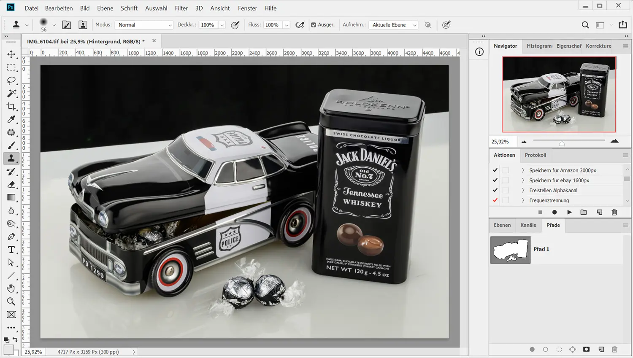This screenshot has height=358, width=633.
Task: Disable the Frequenztrennung action checkmark
Action: (495, 200)
